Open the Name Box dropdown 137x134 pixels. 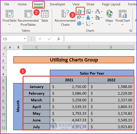[x=25, y=39]
